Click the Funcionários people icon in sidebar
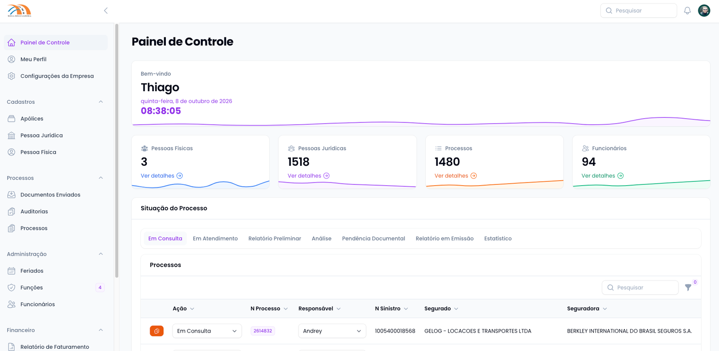 (12, 304)
